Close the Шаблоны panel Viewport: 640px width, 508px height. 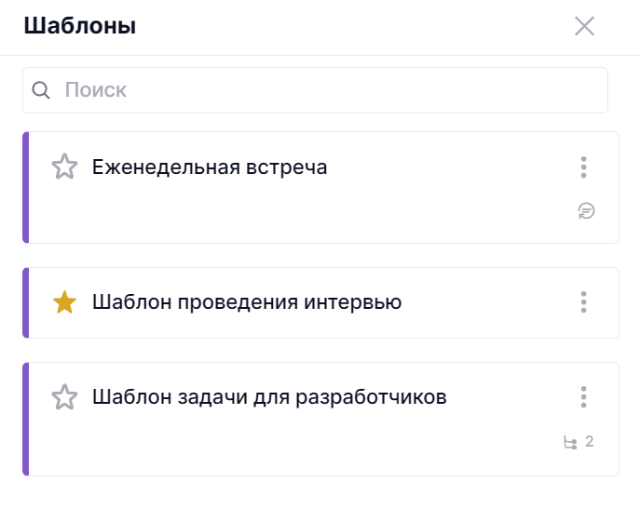584,26
